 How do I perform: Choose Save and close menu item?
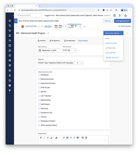point(111,43)
